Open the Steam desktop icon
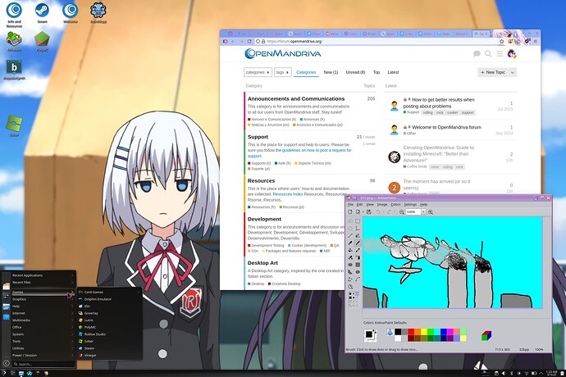The height and width of the screenshot is (377, 566). click(42, 12)
